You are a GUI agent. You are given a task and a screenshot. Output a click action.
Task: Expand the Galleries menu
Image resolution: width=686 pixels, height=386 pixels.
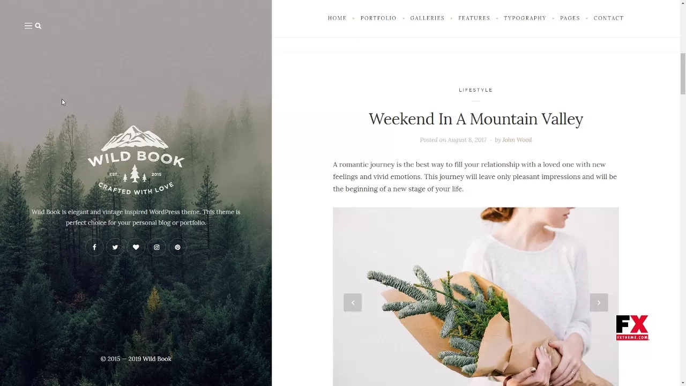pyautogui.click(x=427, y=18)
